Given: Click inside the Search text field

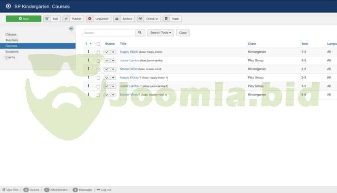Looking at the screenshot, I should coord(109,33).
